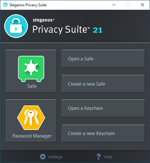Open the Help link text
The width and height of the screenshot is (150, 163).
point(108,157)
